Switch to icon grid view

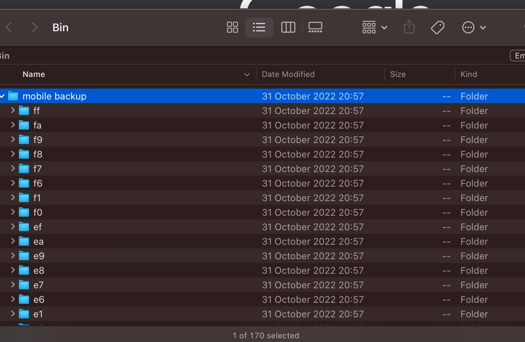point(232,27)
